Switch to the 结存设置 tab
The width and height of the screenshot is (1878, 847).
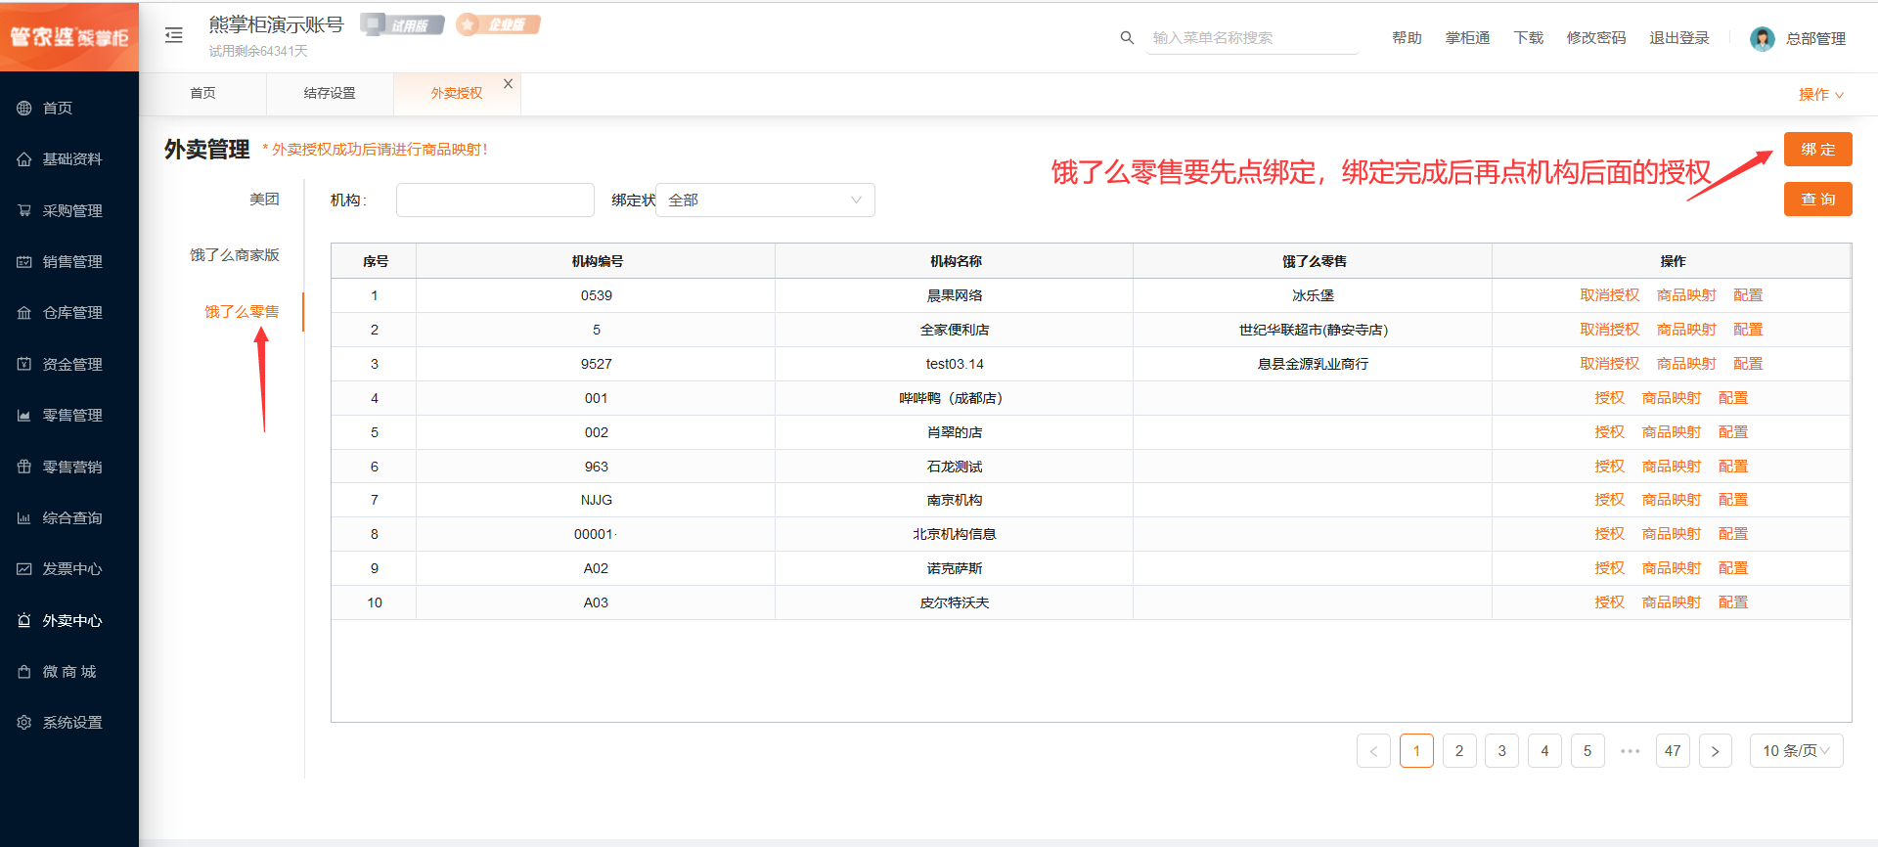(x=330, y=93)
